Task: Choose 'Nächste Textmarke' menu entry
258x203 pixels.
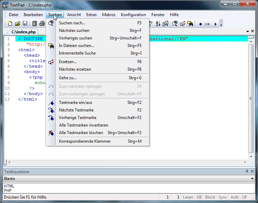Action: point(97,110)
